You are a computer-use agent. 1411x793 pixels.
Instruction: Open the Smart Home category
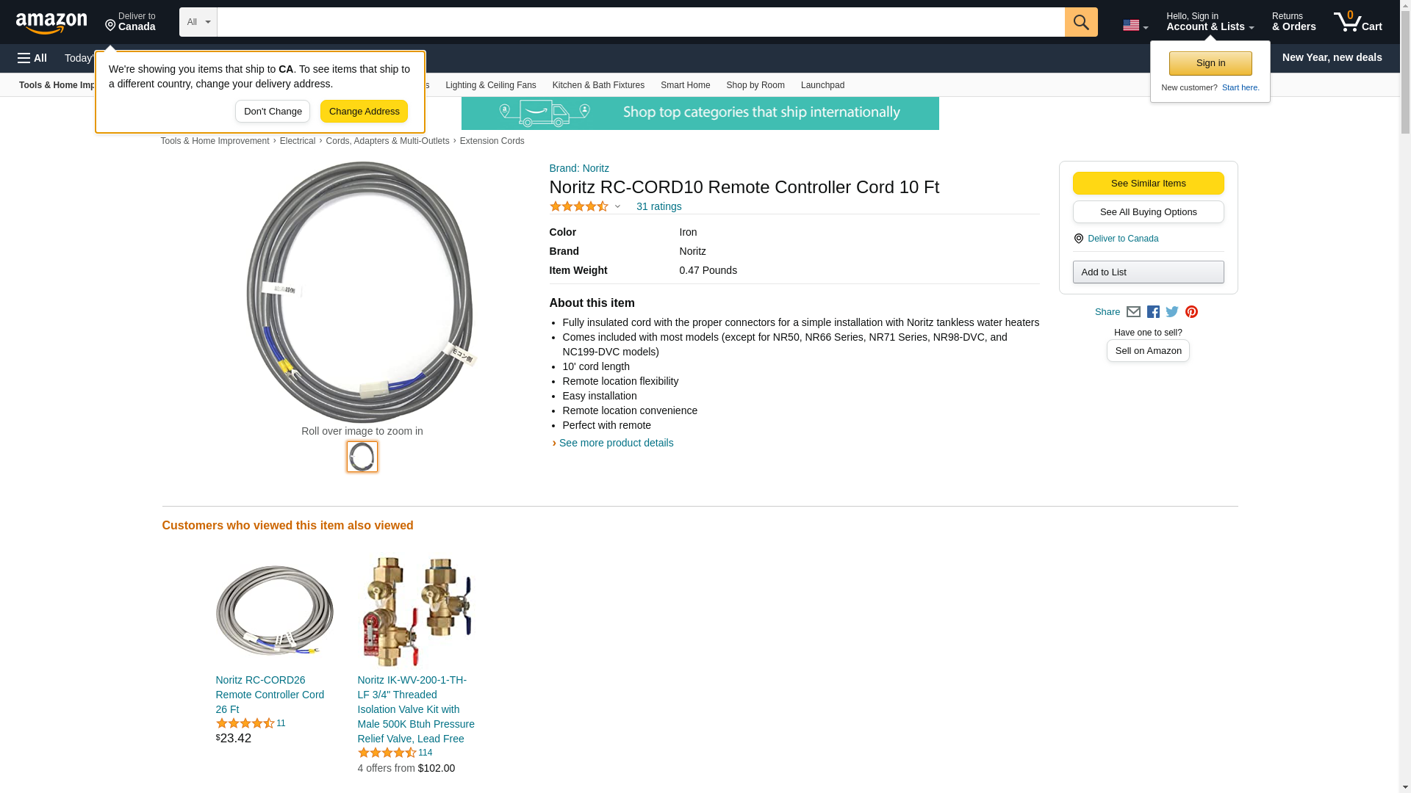(x=685, y=85)
